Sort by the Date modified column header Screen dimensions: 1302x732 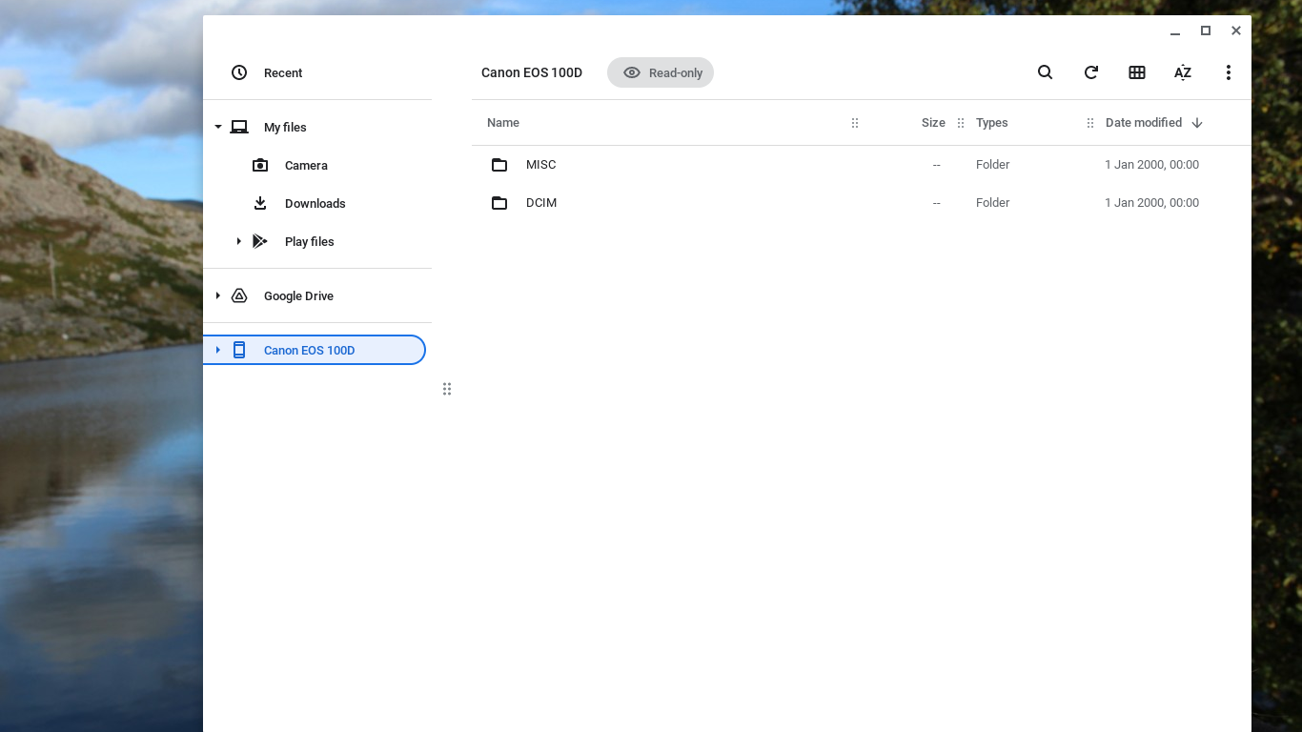[1144, 123]
